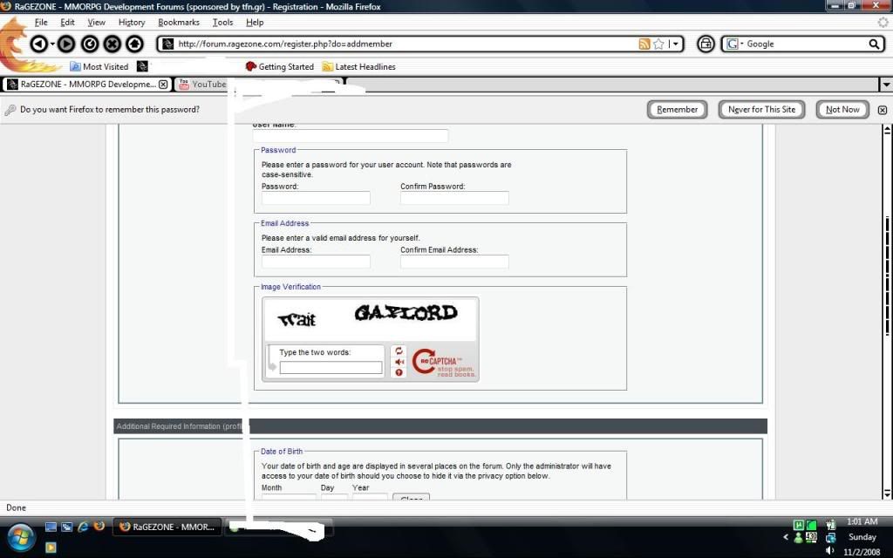Open the address bar history dropdown

click(x=678, y=44)
